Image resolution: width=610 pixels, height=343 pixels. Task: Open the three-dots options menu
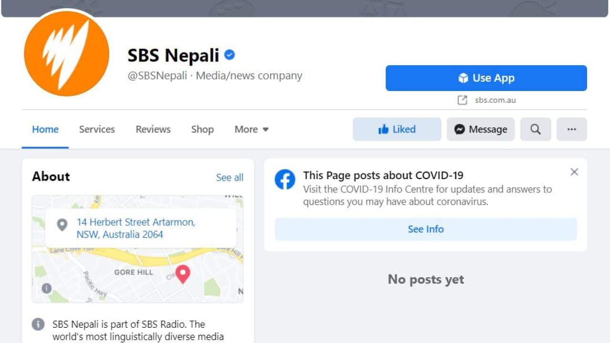[572, 129]
